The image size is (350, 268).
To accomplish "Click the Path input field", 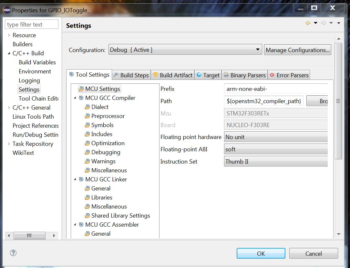I will click(x=263, y=101).
